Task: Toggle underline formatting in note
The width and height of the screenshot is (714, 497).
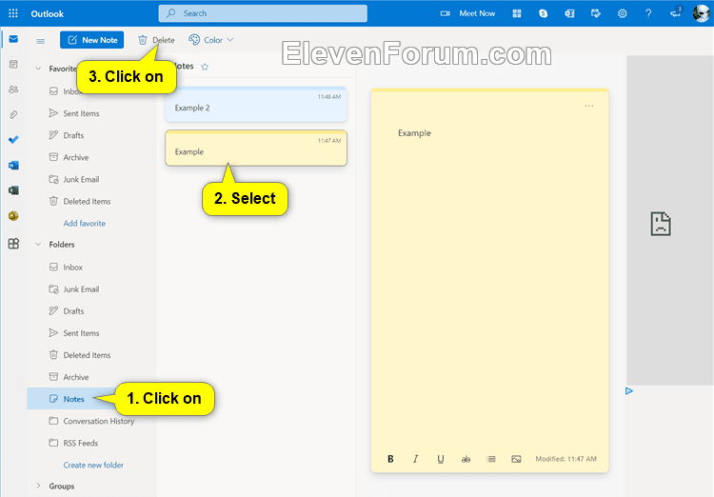Action: coord(441,459)
